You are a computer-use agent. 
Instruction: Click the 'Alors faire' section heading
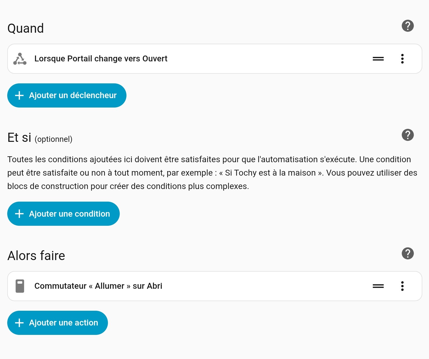(x=36, y=256)
